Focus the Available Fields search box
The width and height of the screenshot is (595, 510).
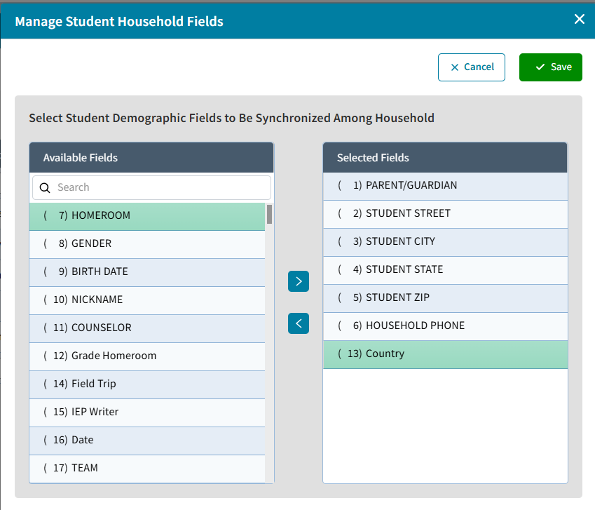152,187
